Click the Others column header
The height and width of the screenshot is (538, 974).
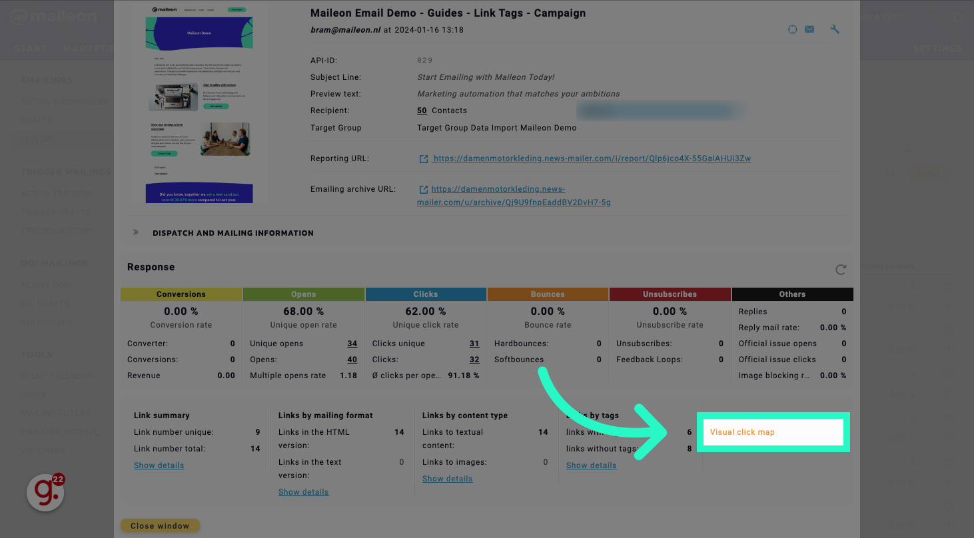[x=792, y=294]
